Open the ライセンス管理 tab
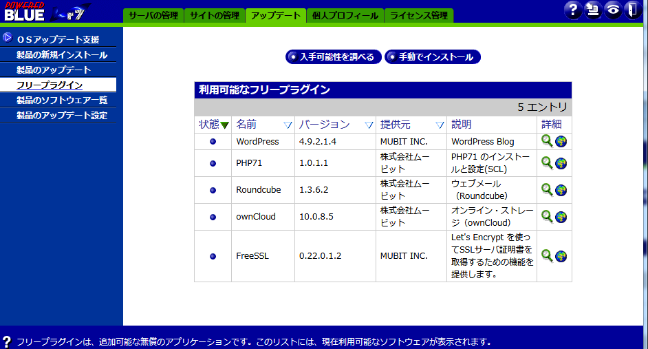This screenshot has width=648, height=349. [419, 16]
